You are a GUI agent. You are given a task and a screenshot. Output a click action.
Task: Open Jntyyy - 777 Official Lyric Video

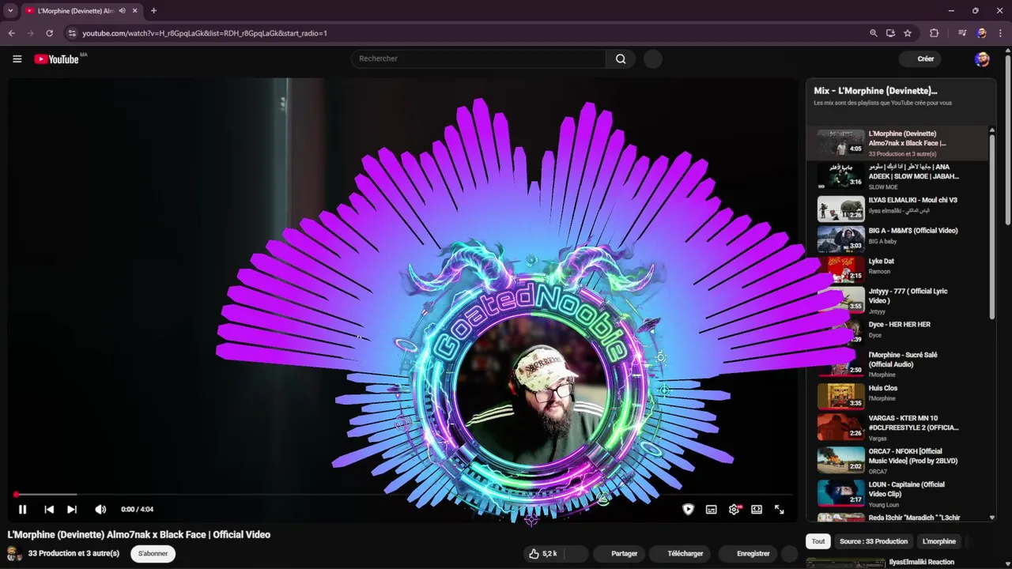pyautogui.click(x=898, y=300)
